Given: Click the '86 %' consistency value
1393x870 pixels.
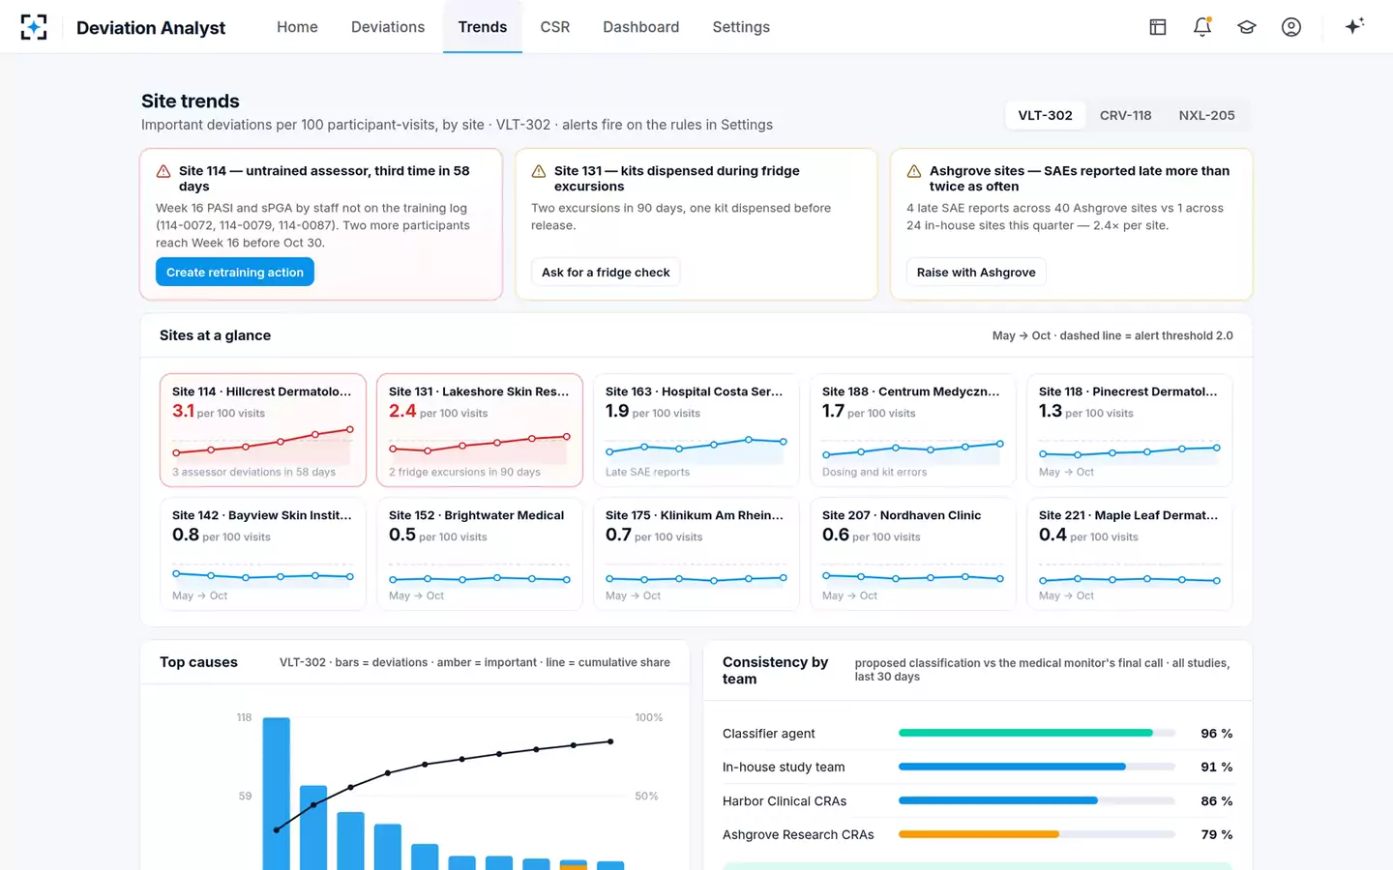Looking at the screenshot, I should pyautogui.click(x=1217, y=801).
